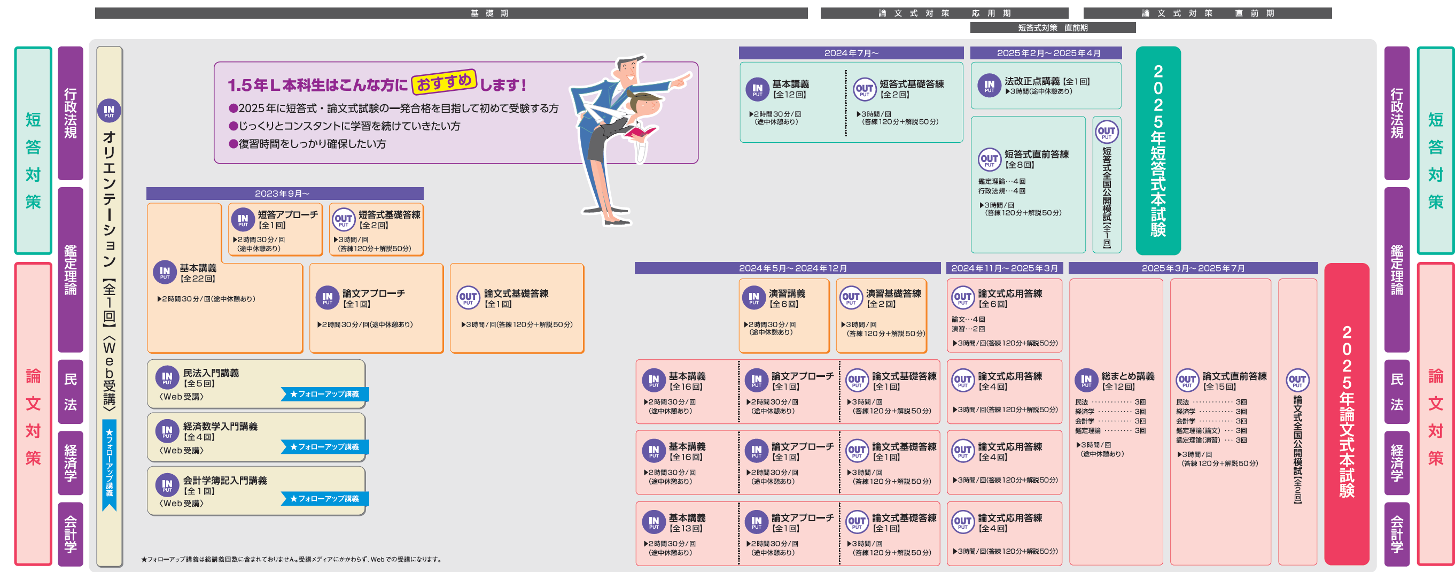This screenshot has height=572, width=1455.
Task: Select the 基礎期 header bar
Action: coord(451,13)
